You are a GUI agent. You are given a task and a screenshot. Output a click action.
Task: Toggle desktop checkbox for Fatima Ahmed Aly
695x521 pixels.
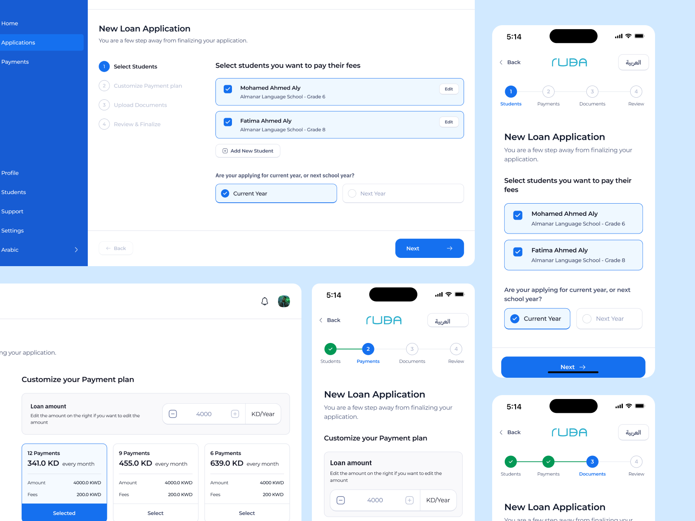tap(228, 122)
